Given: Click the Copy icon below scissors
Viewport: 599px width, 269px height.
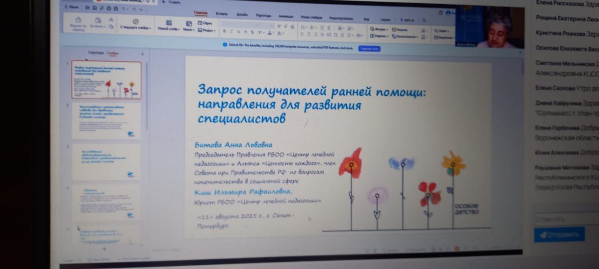Looking at the screenshot, I should tap(111, 27).
